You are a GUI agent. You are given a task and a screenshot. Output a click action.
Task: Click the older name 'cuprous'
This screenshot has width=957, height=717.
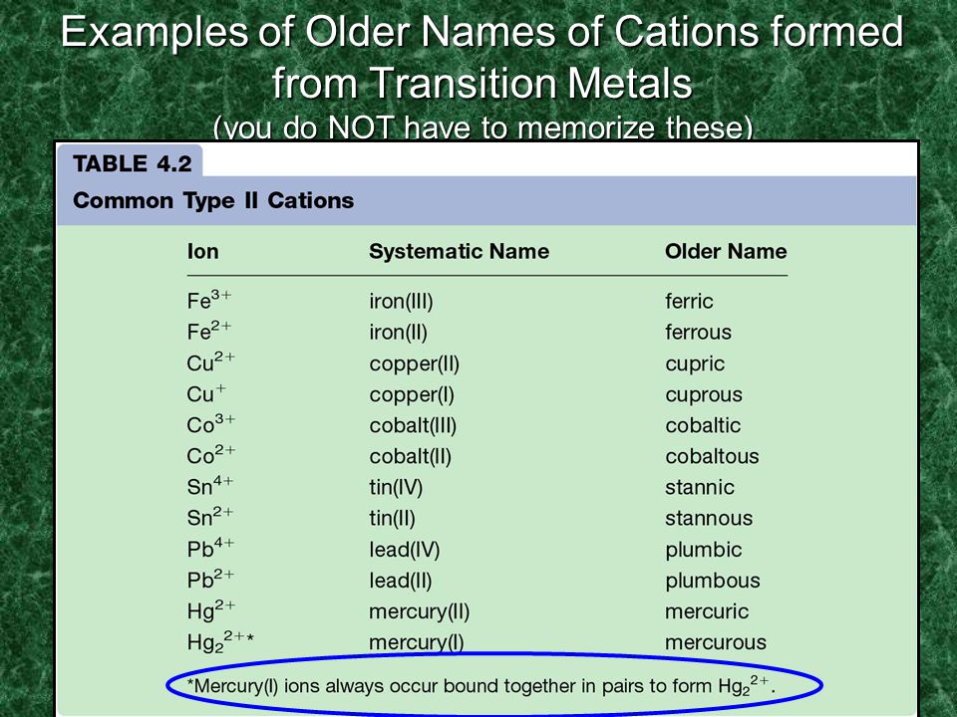point(704,395)
